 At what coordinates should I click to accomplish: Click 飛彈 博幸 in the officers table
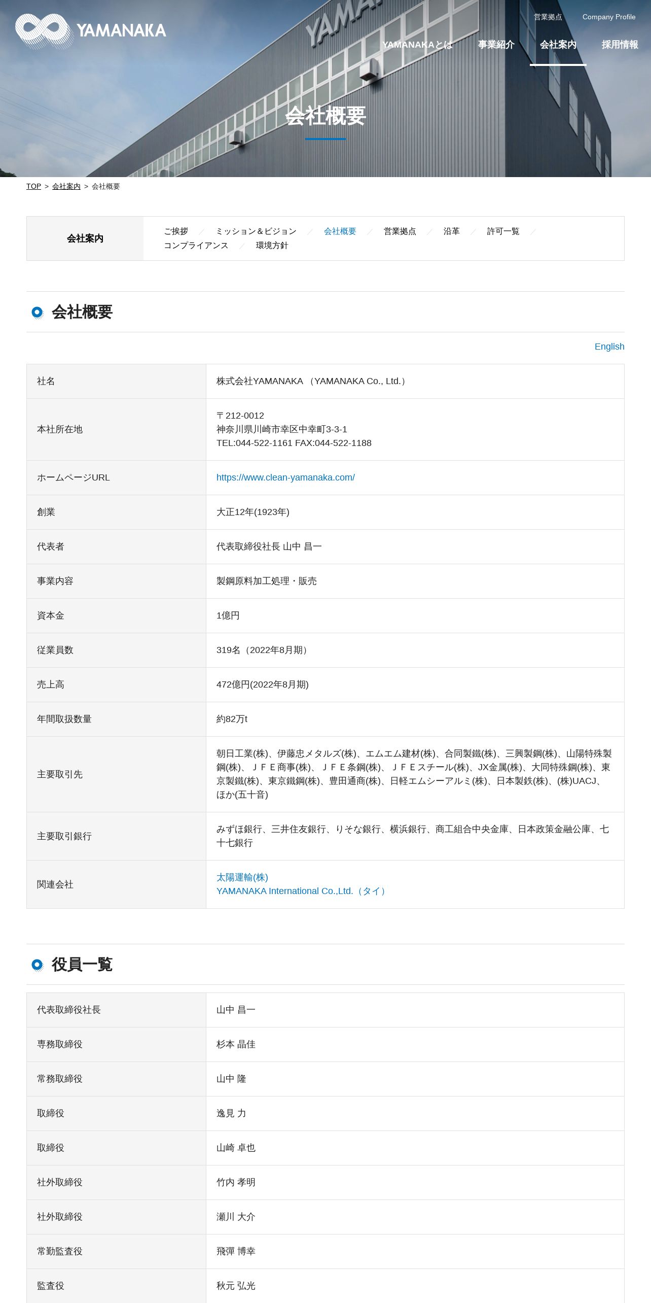coord(236,1251)
